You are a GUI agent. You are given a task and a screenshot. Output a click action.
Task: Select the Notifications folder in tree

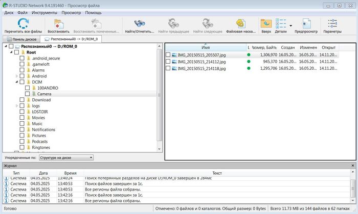[43, 129]
